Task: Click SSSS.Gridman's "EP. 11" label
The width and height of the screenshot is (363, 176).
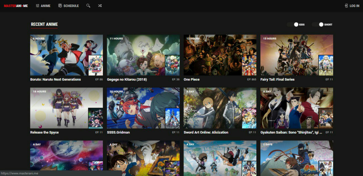Action: point(176,133)
